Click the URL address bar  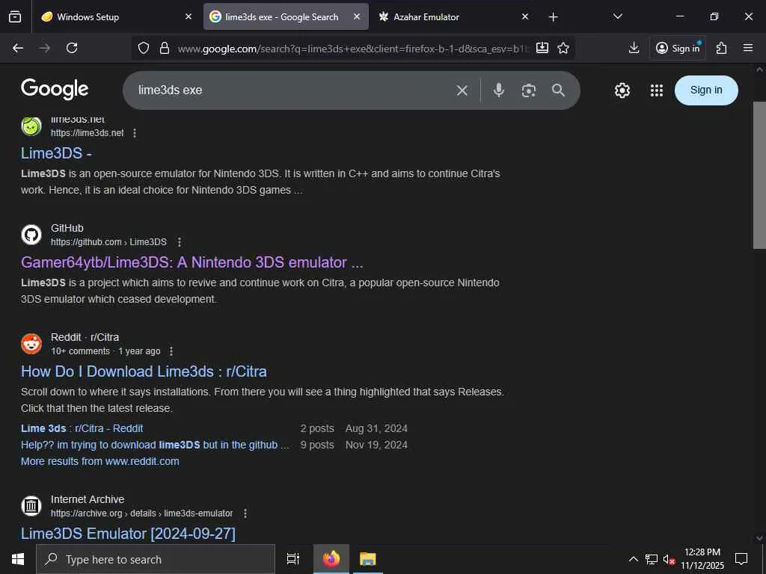353,49
